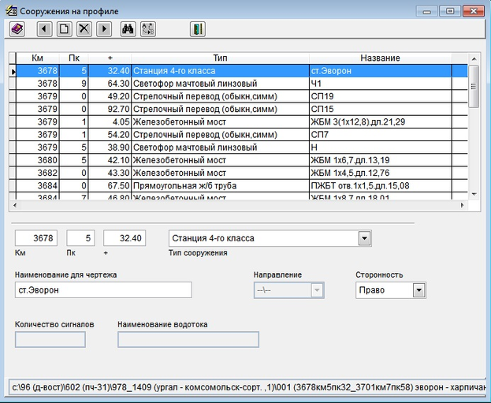491x403 pixels.
Task: Click the Км input field containing 3678
Action: coord(36,238)
